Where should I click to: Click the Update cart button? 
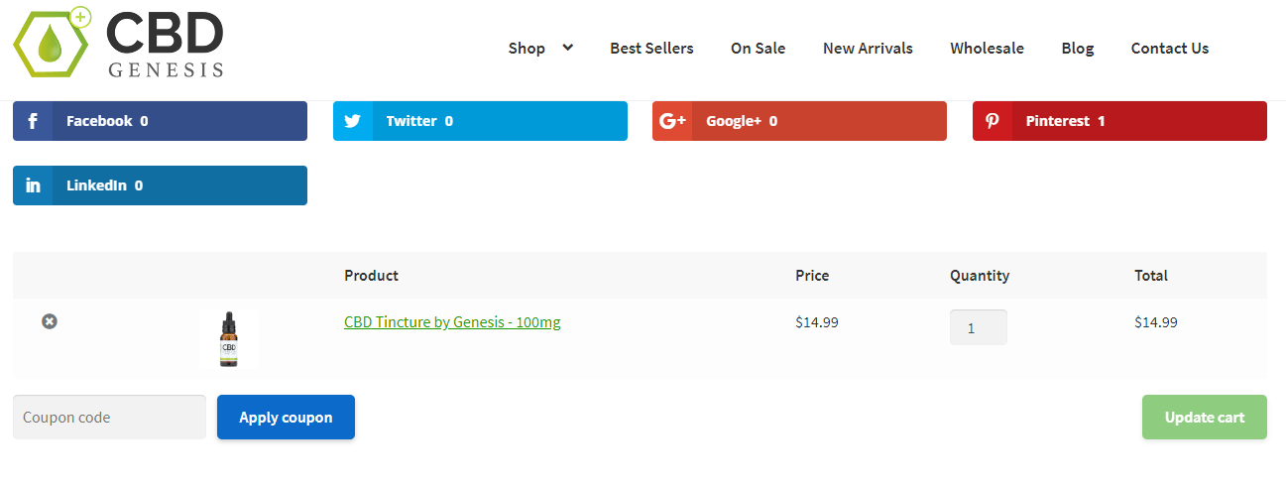click(x=1205, y=418)
